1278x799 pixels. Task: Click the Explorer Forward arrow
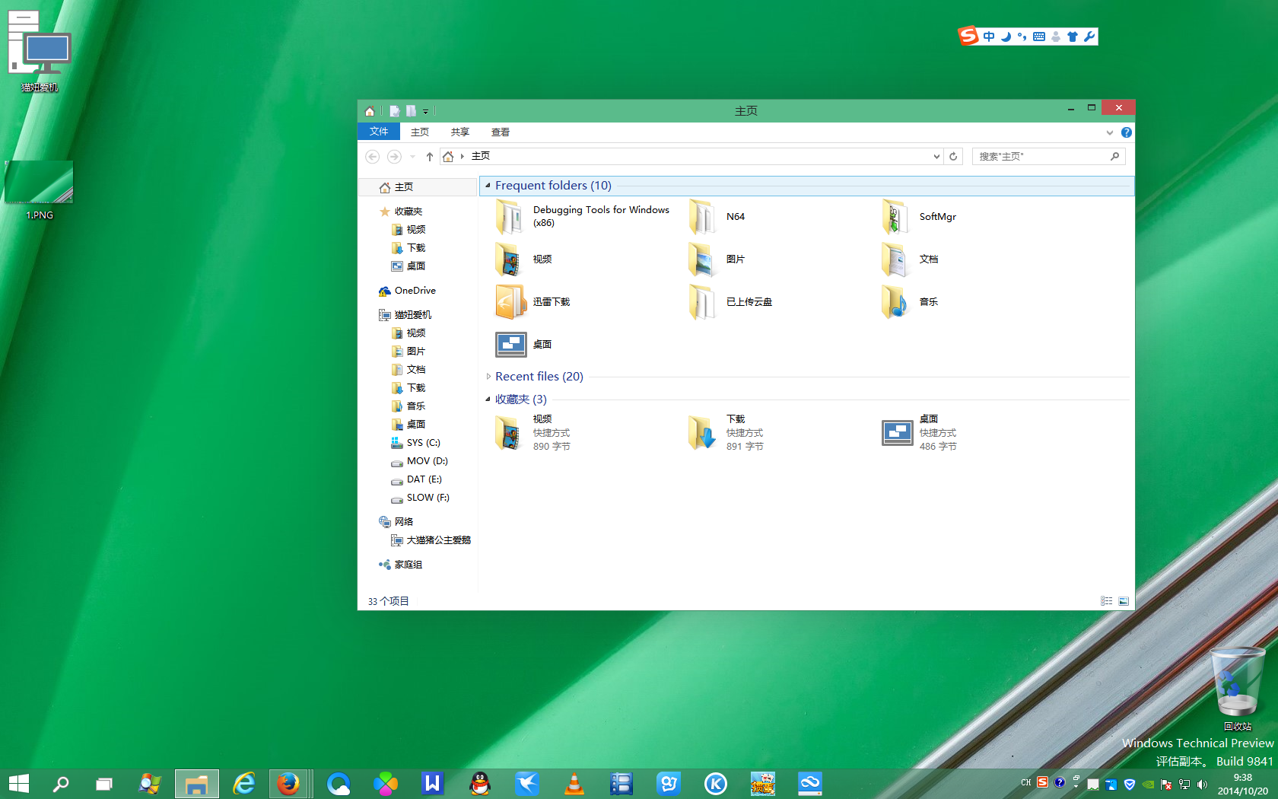point(394,156)
